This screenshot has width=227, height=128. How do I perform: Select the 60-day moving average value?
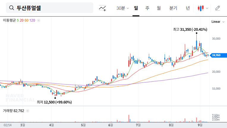tap(26, 20)
